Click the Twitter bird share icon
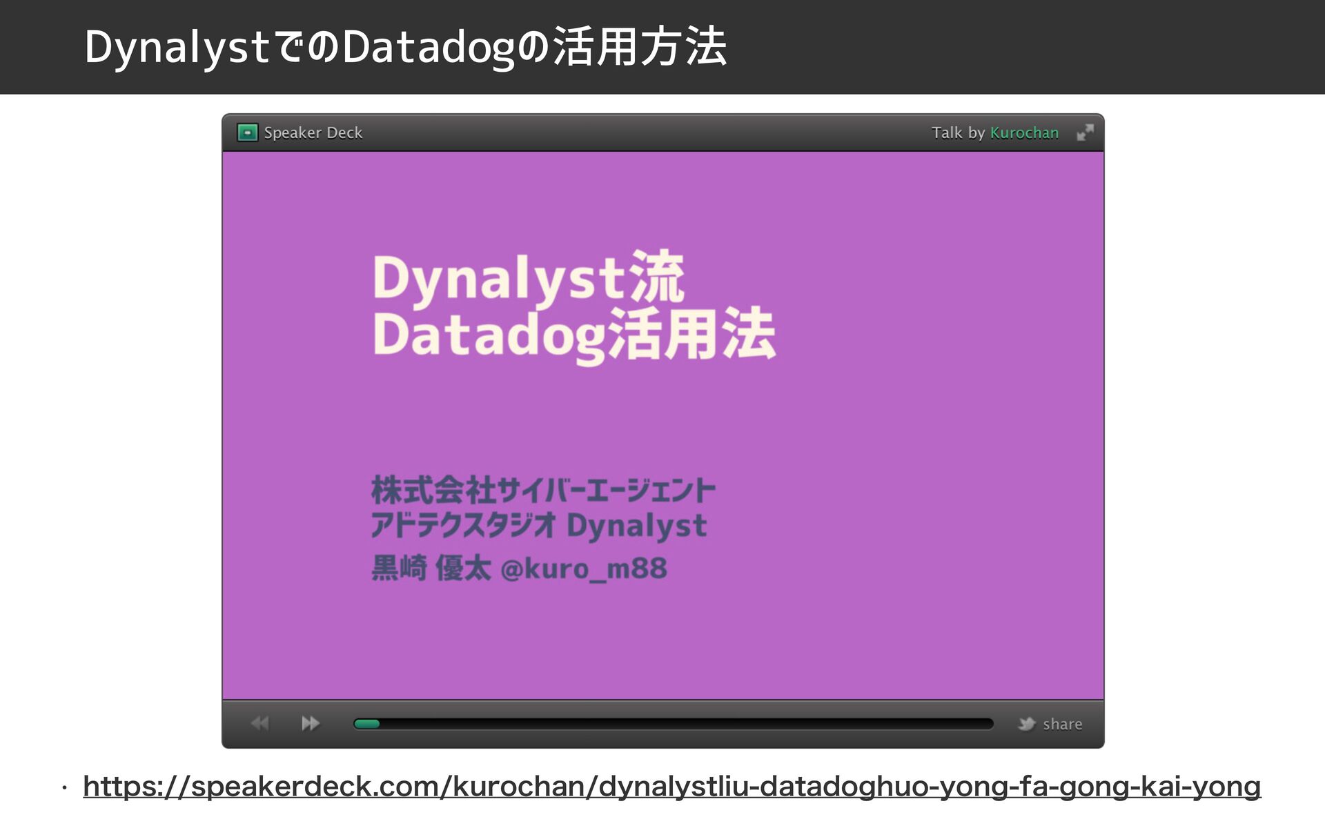The width and height of the screenshot is (1325, 828). click(1026, 724)
